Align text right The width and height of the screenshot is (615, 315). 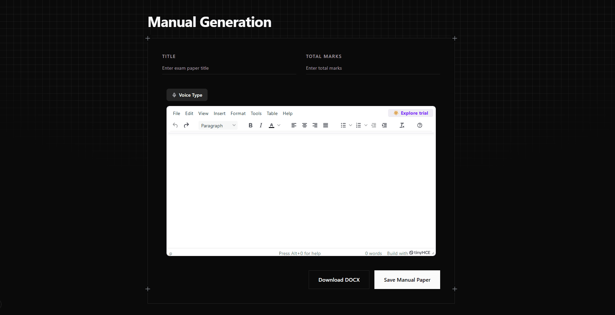tap(315, 125)
